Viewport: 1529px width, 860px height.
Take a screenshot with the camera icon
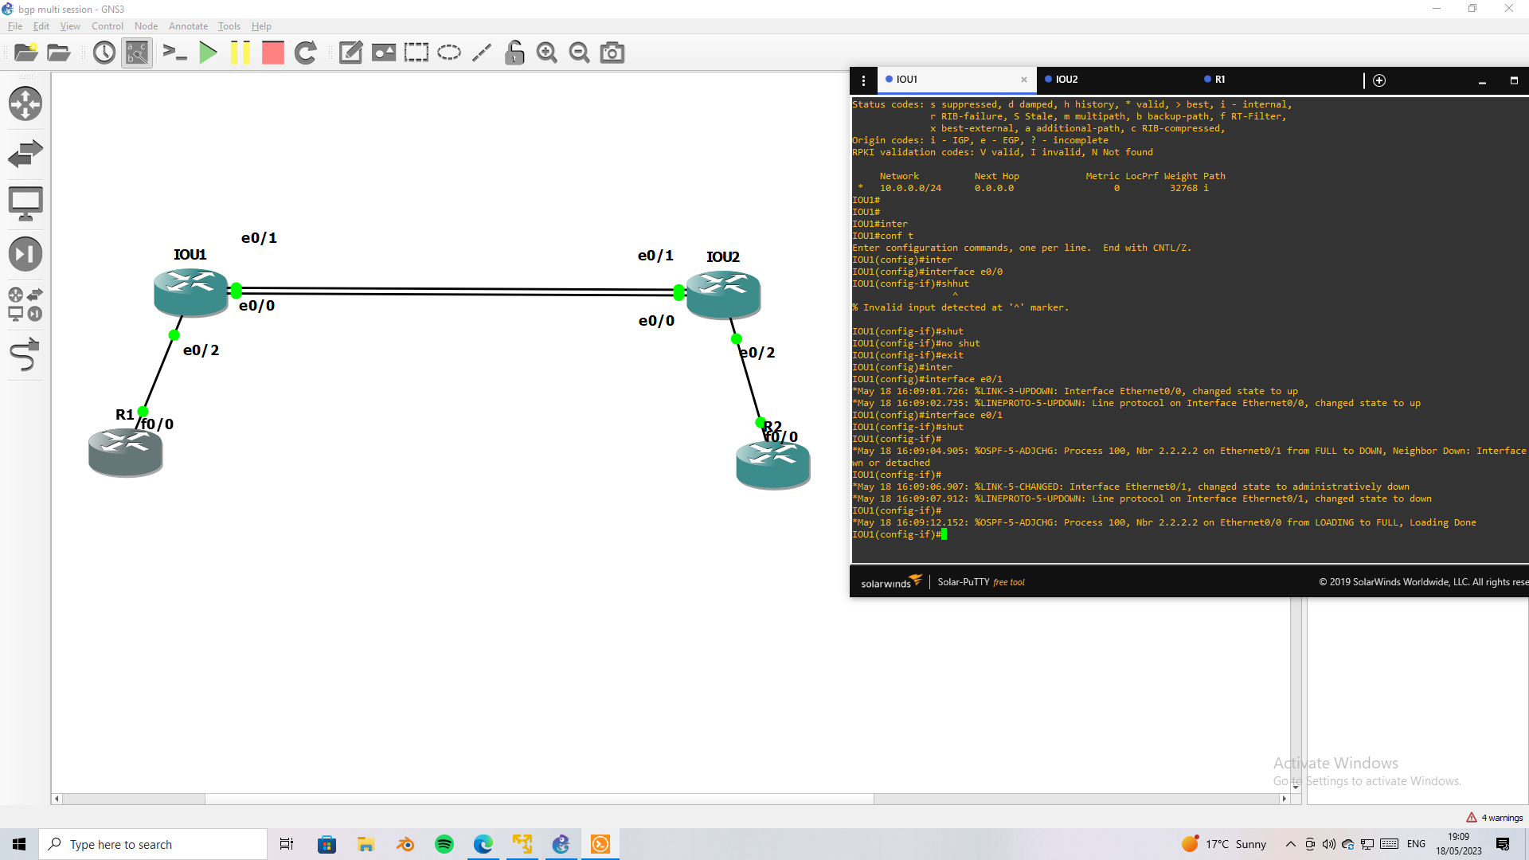[612, 53]
